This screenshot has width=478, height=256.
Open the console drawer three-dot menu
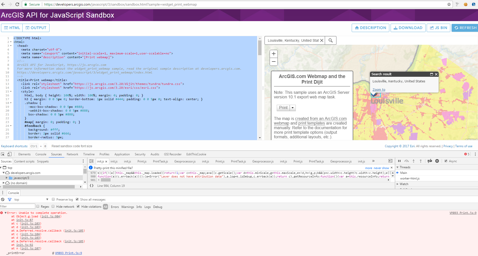tap(3, 193)
